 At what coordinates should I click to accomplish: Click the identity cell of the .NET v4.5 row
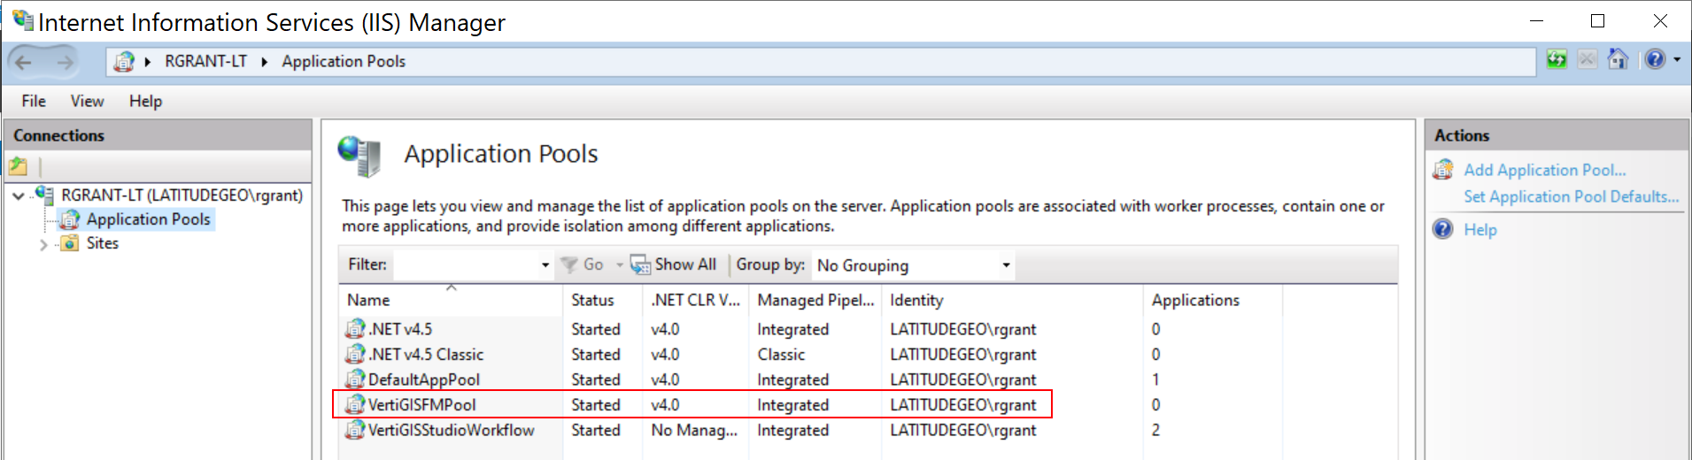963,329
